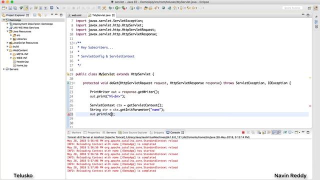The image size is (320, 180).
Task: Click the Debug bug icon in toolbar
Action: [110, 8]
